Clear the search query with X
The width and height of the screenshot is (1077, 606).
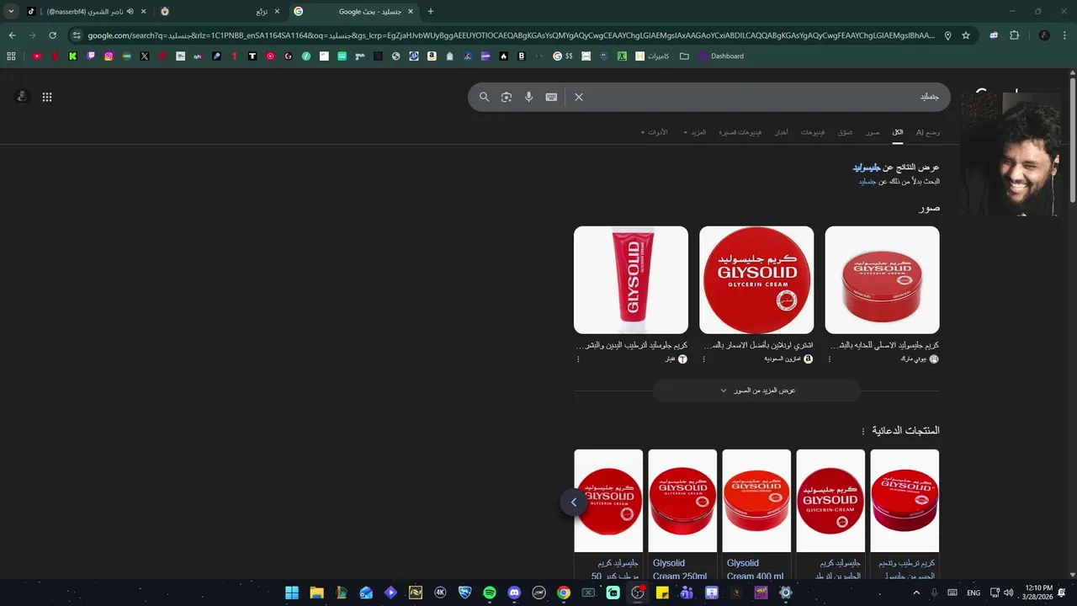tap(579, 97)
